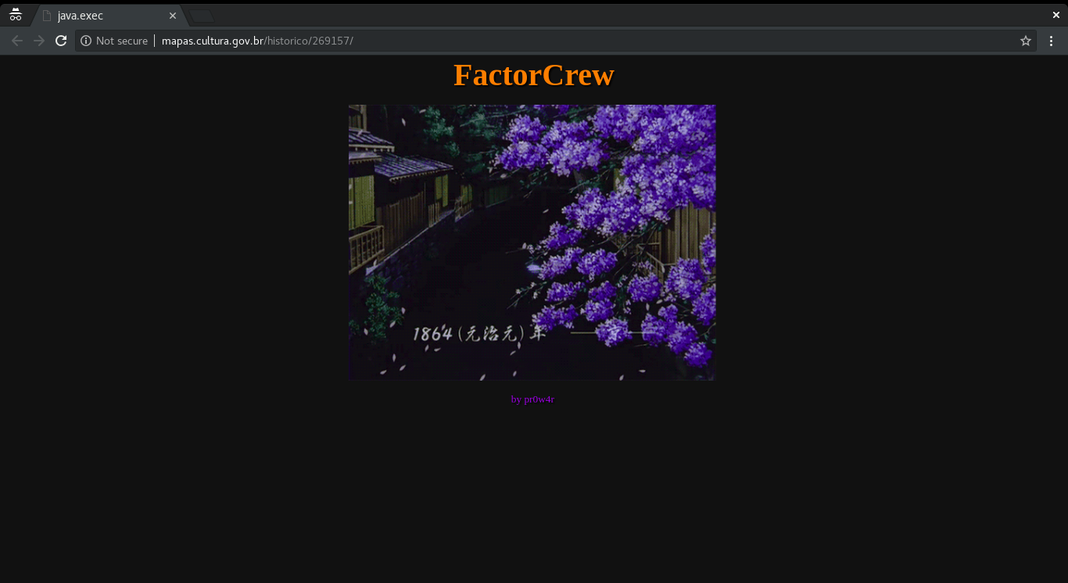
Task: Click the incognito icon in tab strip
Action: point(16,15)
